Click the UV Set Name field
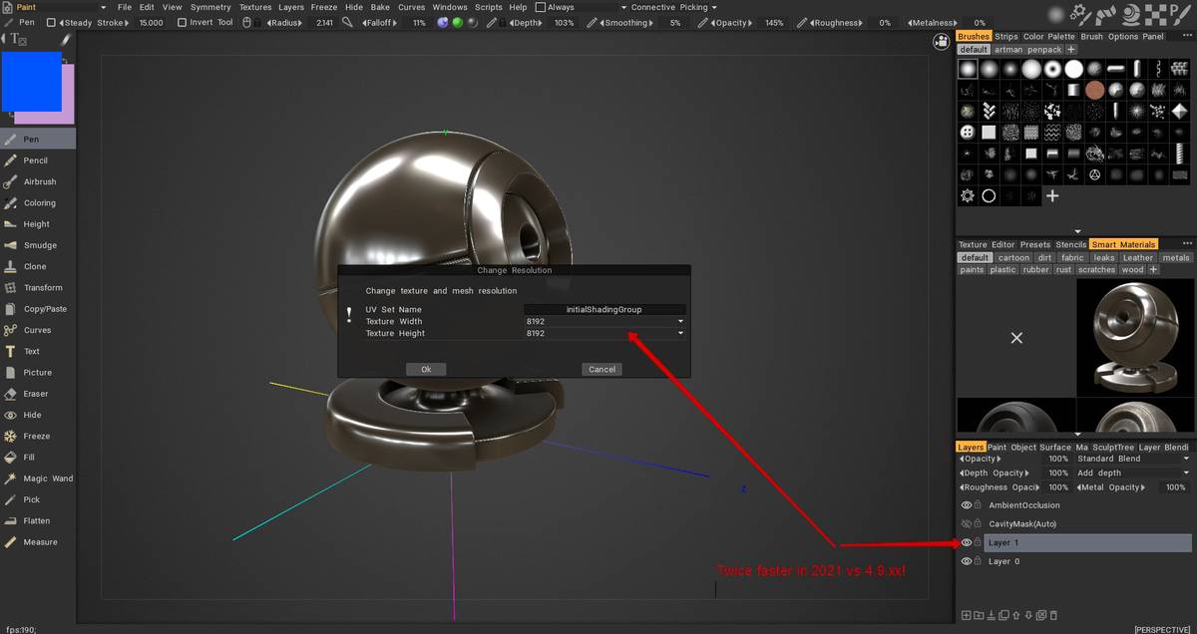Viewport: 1197px width, 634px height. tap(604, 309)
